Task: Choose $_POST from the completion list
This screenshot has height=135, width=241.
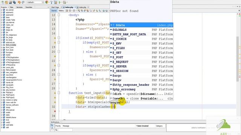Action: (142, 57)
